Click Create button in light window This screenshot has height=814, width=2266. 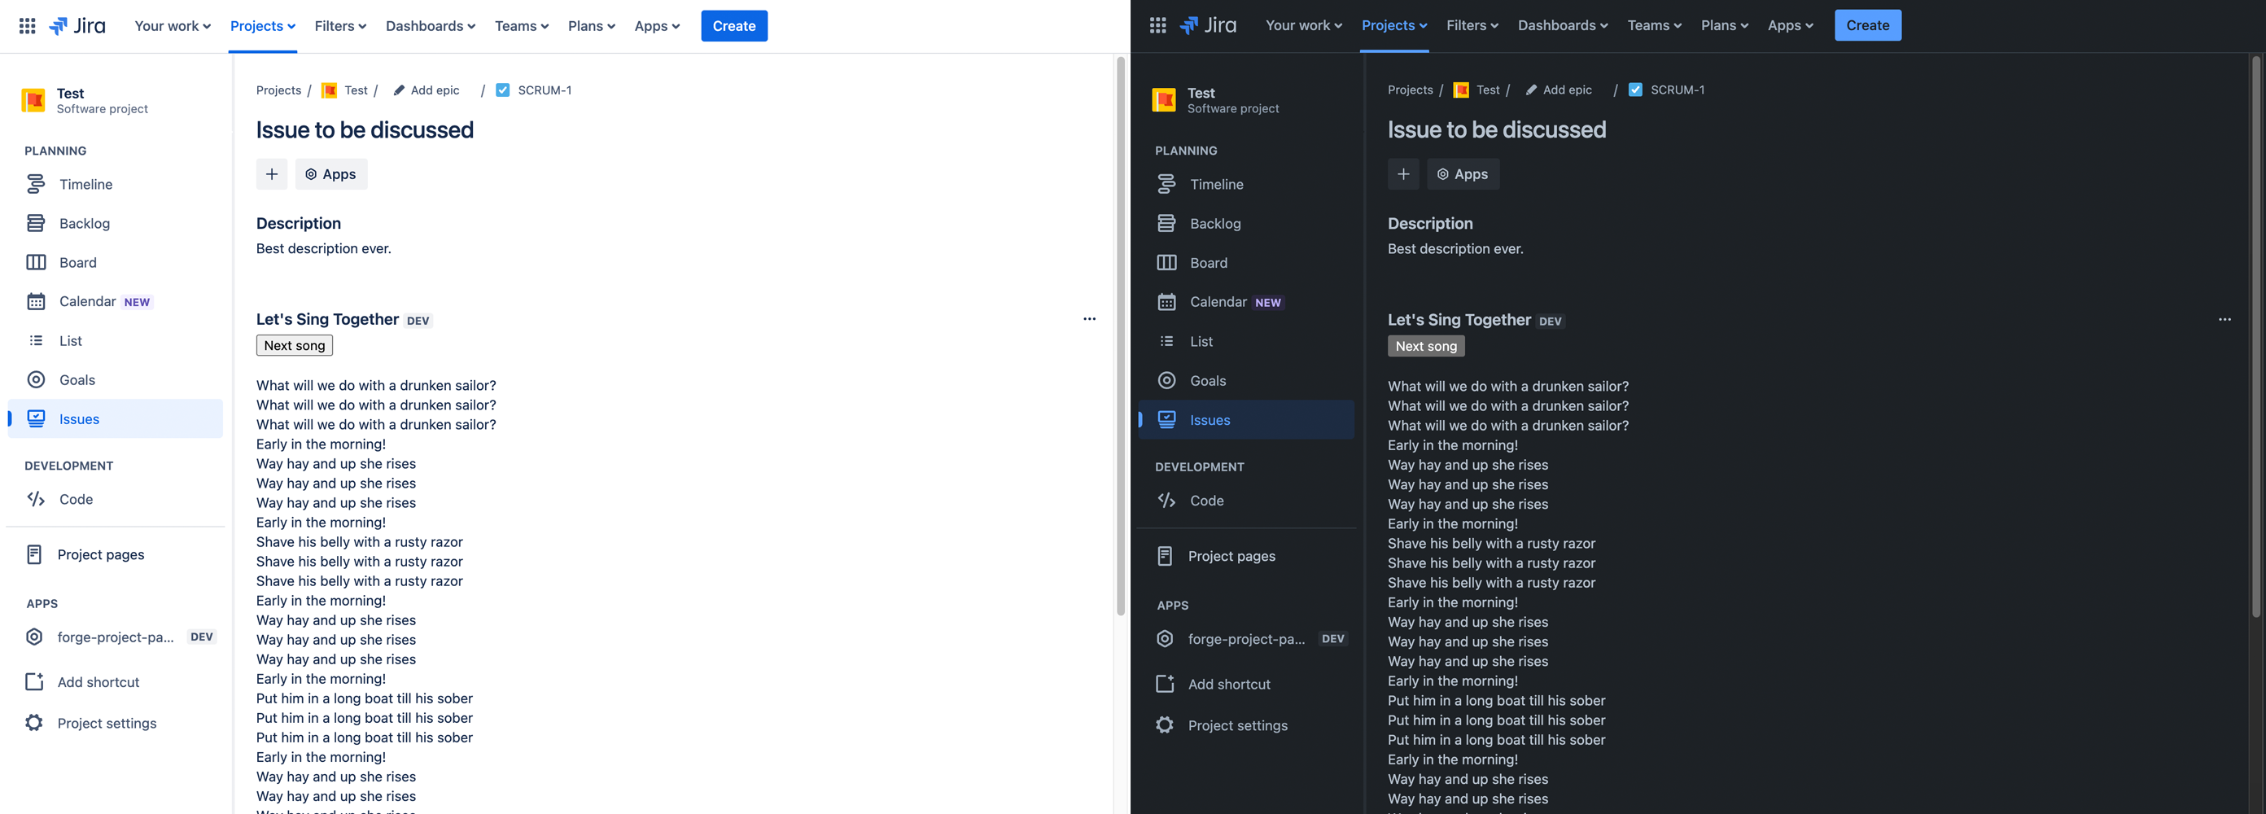pos(733,25)
